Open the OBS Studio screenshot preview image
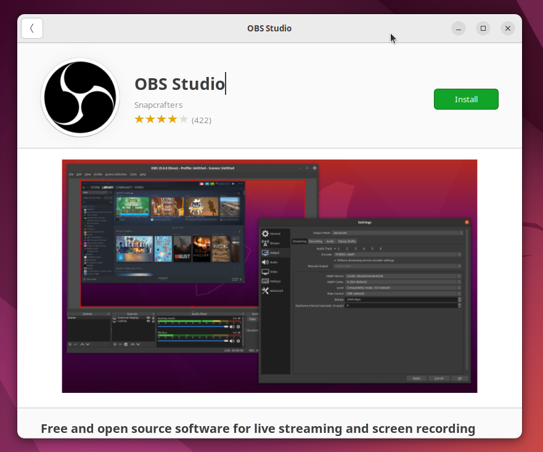The height and width of the screenshot is (452, 543). pyautogui.click(x=269, y=276)
